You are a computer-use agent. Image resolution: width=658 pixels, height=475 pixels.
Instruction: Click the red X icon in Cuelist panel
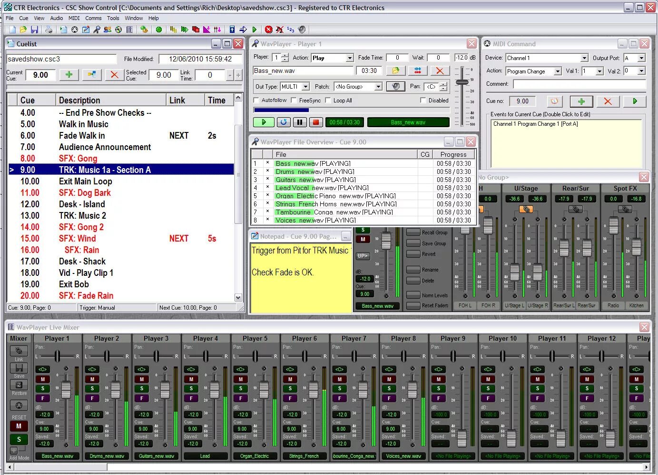click(x=114, y=75)
